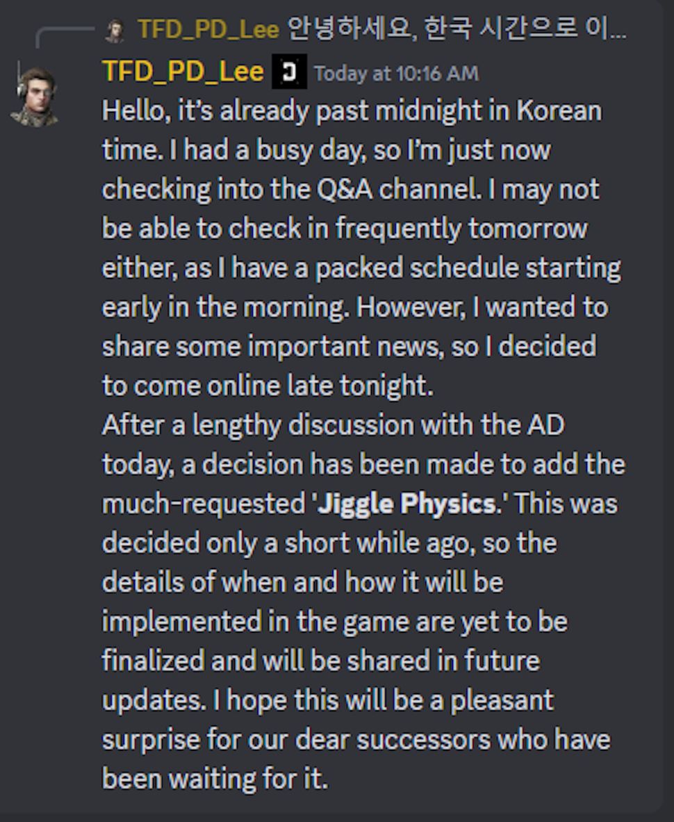Click the word 'much-requested' in the message
This screenshot has height=822, width=674.
[x=203, y=504]
